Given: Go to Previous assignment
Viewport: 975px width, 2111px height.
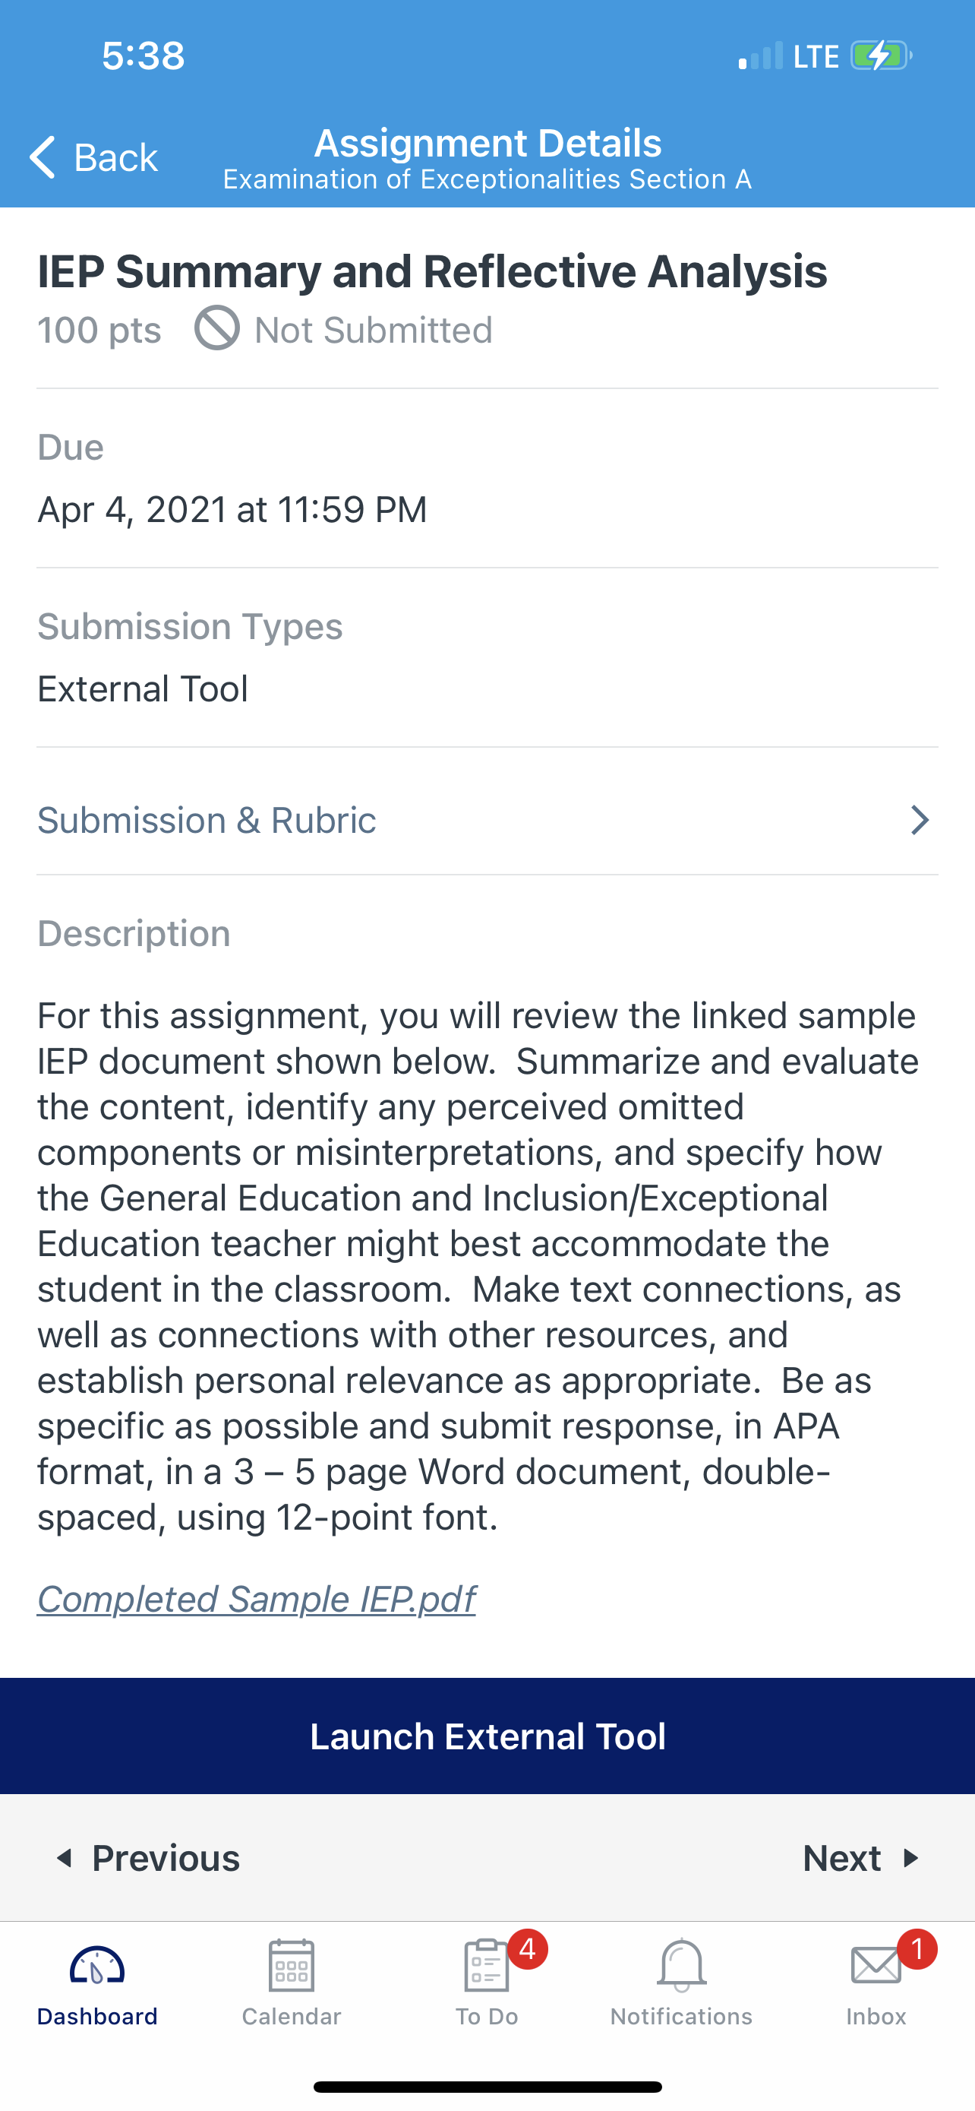Looking at the screenshot, I should coord(147,1858).
